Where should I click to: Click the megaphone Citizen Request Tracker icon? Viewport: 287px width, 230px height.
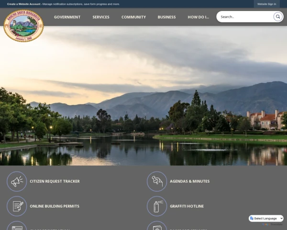[17, 182]
